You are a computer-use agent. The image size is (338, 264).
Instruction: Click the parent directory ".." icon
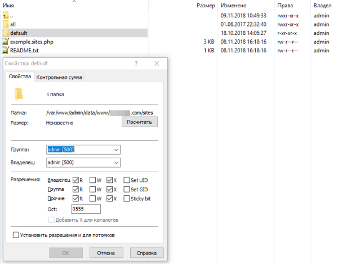(6, 16)
